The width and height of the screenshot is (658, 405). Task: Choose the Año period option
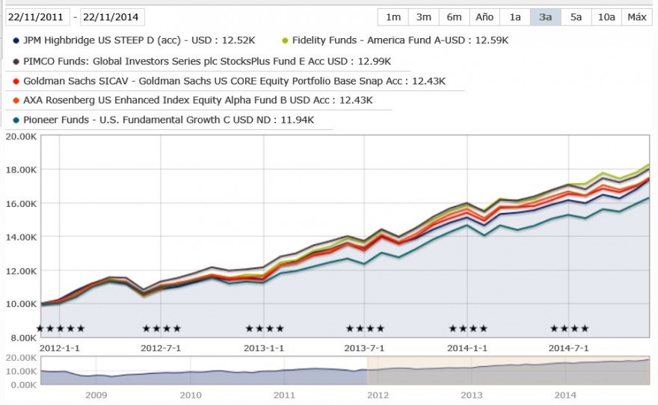click(x=485, y=17)
